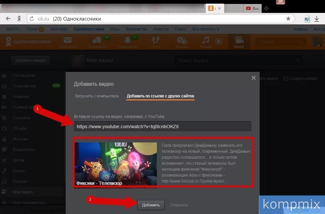Open Поиск in the Mail.Ru bar
This screenshot has height=214, width=325.
[180, 29]
